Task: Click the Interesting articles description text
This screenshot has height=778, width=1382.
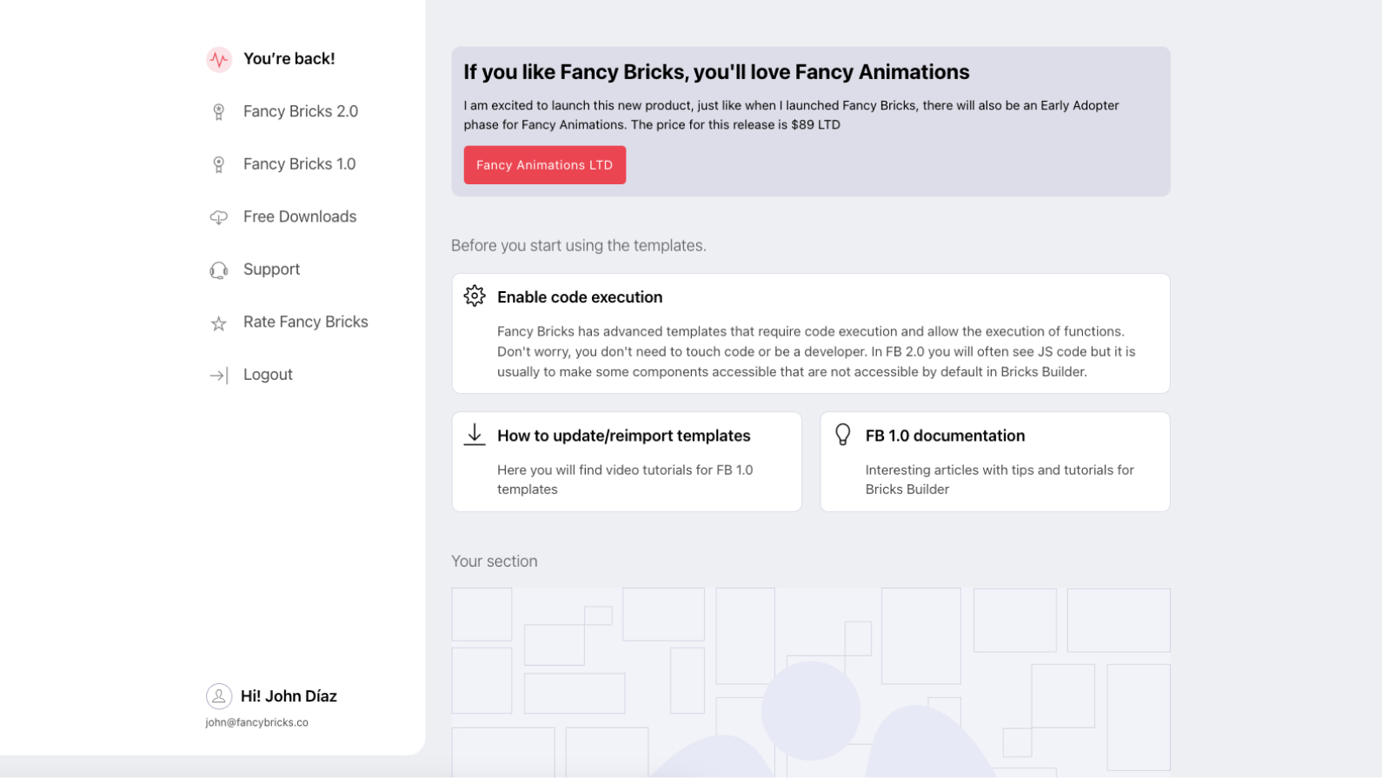Action: point(1000,479)
